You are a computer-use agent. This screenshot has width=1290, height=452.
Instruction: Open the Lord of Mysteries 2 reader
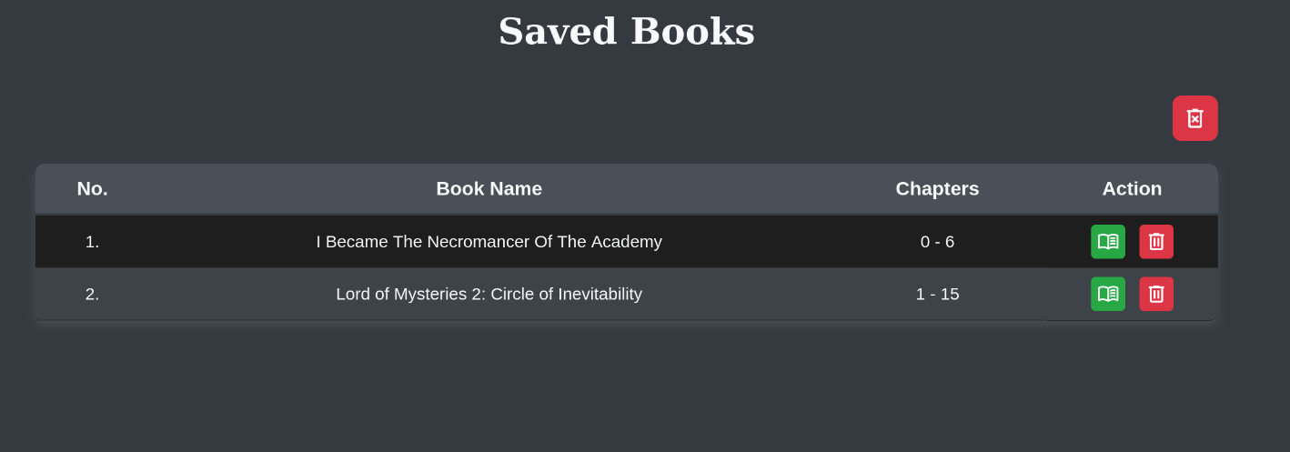pos(1108,294)
